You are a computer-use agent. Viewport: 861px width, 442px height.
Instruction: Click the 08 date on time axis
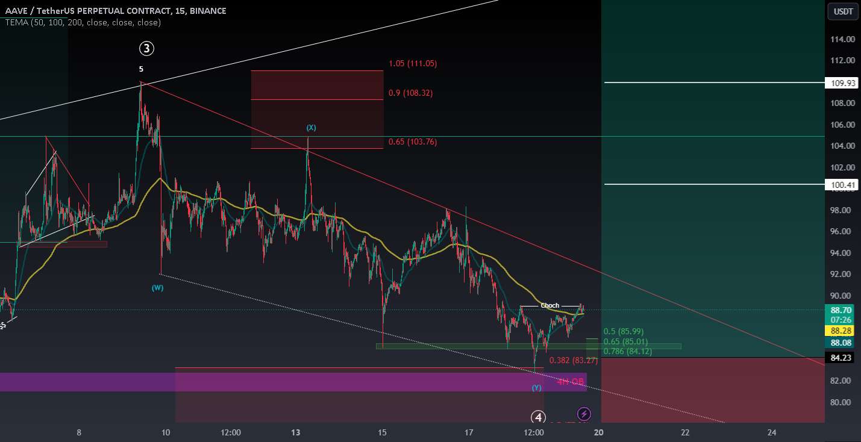pos(79,432)
